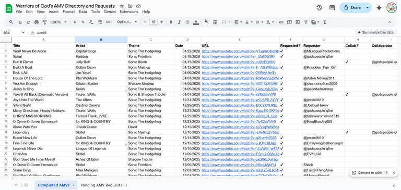This screenshot has width=401, height=190.
Task: Move document using the folder icon
Action: point(130,6)
